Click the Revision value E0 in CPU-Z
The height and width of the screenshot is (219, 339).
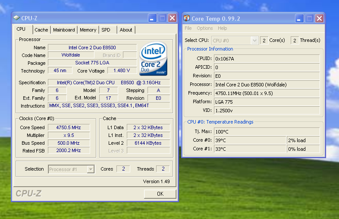tap(159, 98)
